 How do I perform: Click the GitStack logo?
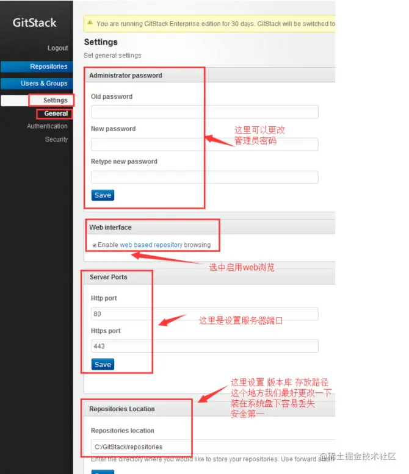[x=34, y=23]
